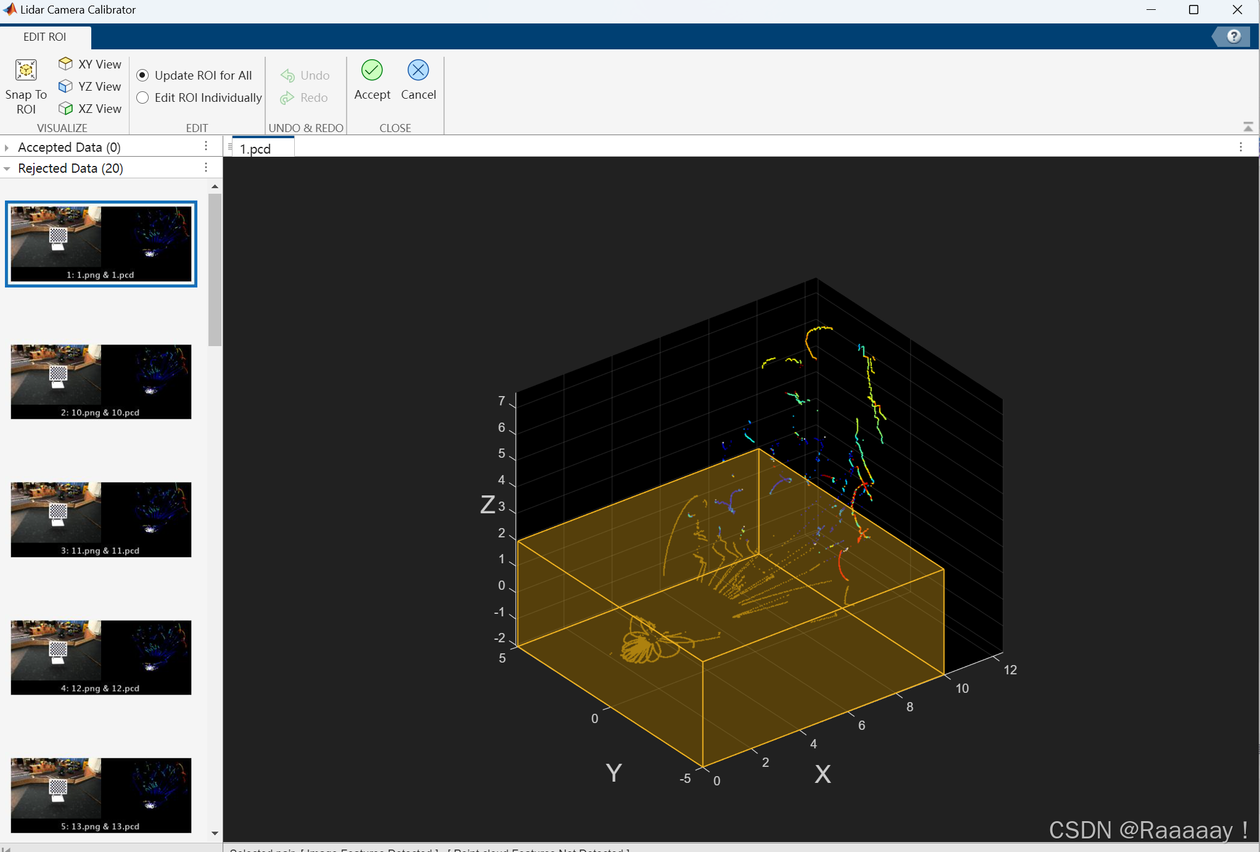Select thumbnail 2: 10.png & 10.pcd
Image resolution: width=1260 pixels, height=852 pixels.
pos(101,381)
